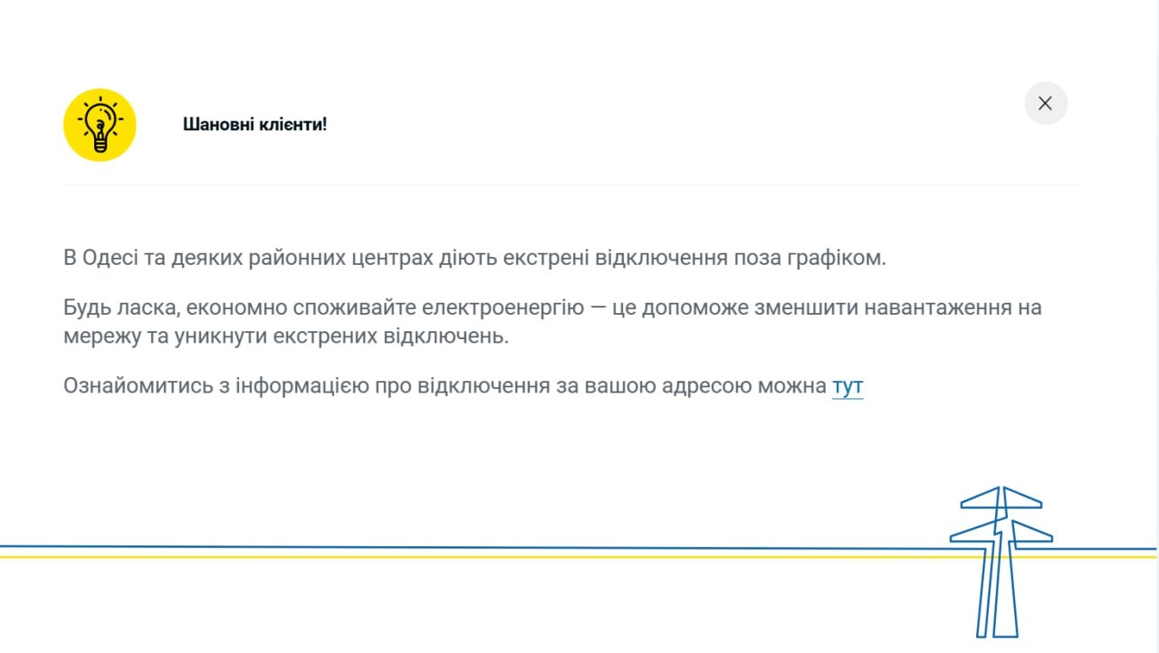1159x653 pixels.
Task: Click the blue horizontal power line
Action: coord(453,547)
